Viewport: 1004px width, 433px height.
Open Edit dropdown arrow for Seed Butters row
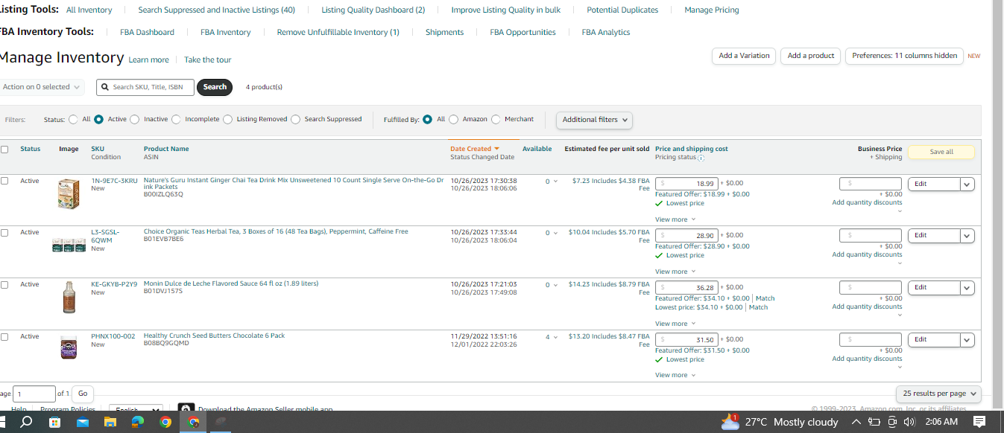967,340
